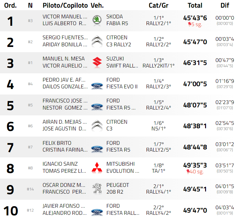Click position 10 row for Javier Afonso
Viewport: 237px width, 220px height.
(x=10, y=210)
